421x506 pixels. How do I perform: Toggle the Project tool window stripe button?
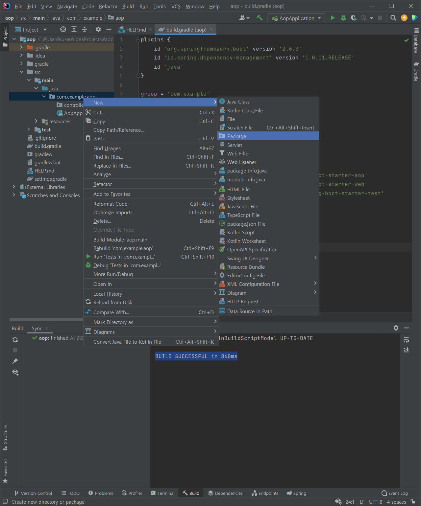coord(5,36)
